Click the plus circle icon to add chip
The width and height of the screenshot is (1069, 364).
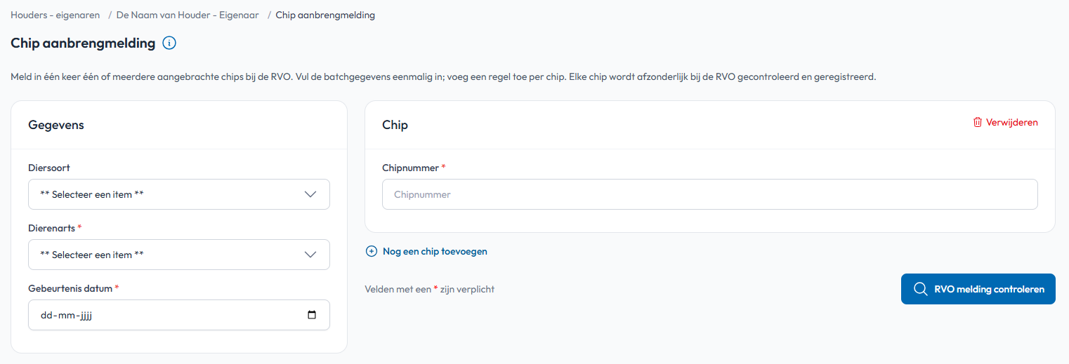point(372,251)
